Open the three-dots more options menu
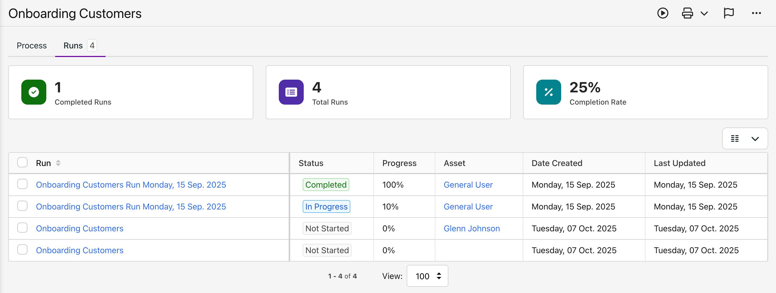The image size is (776, 293). tap(756, 13)
